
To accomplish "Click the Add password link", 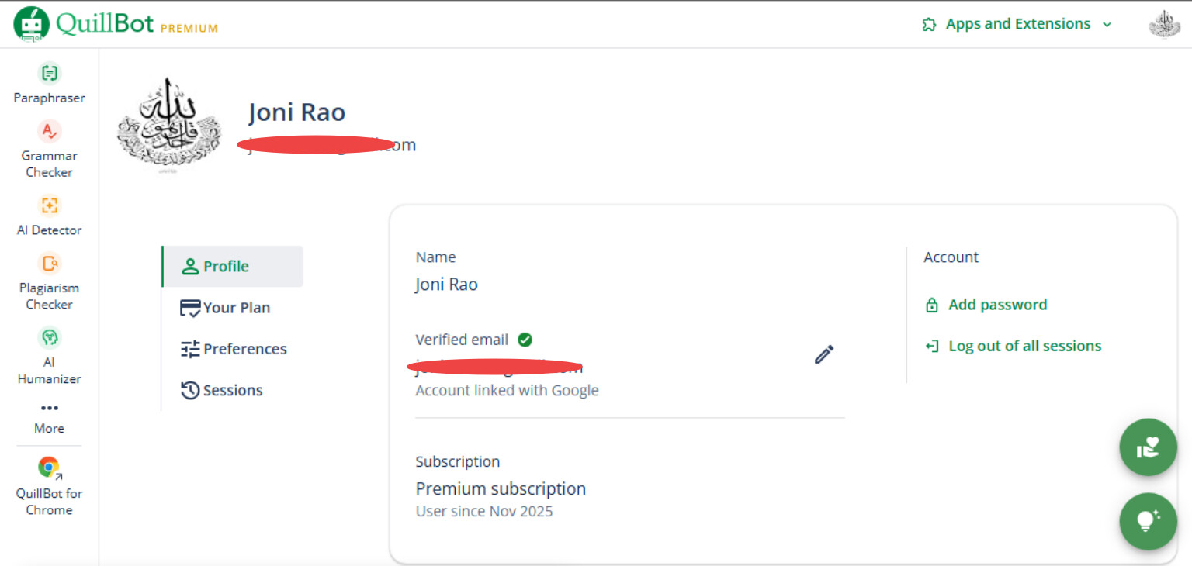I will pyautogui.click(x=997, y=305).
